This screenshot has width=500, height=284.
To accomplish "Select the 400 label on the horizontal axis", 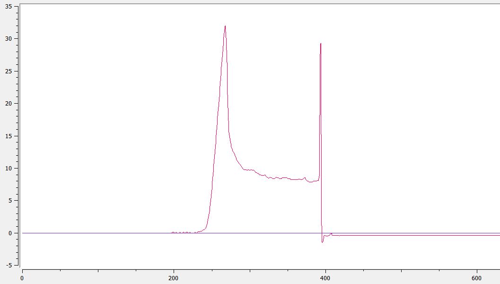I will pos(325,278).
